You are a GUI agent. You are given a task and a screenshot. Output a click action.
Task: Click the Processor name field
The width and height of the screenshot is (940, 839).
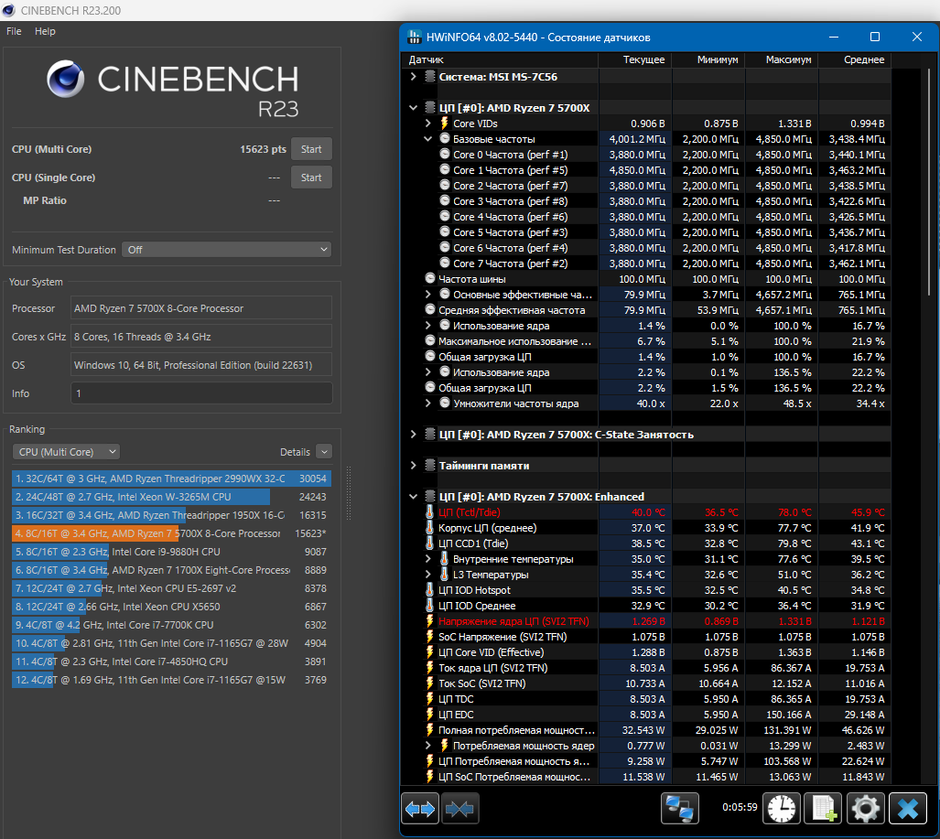[201, 308]
